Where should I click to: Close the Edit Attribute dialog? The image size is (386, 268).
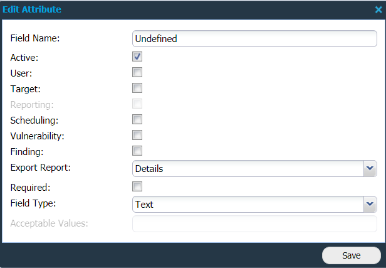pyautogui.click(x=378, y=10)
